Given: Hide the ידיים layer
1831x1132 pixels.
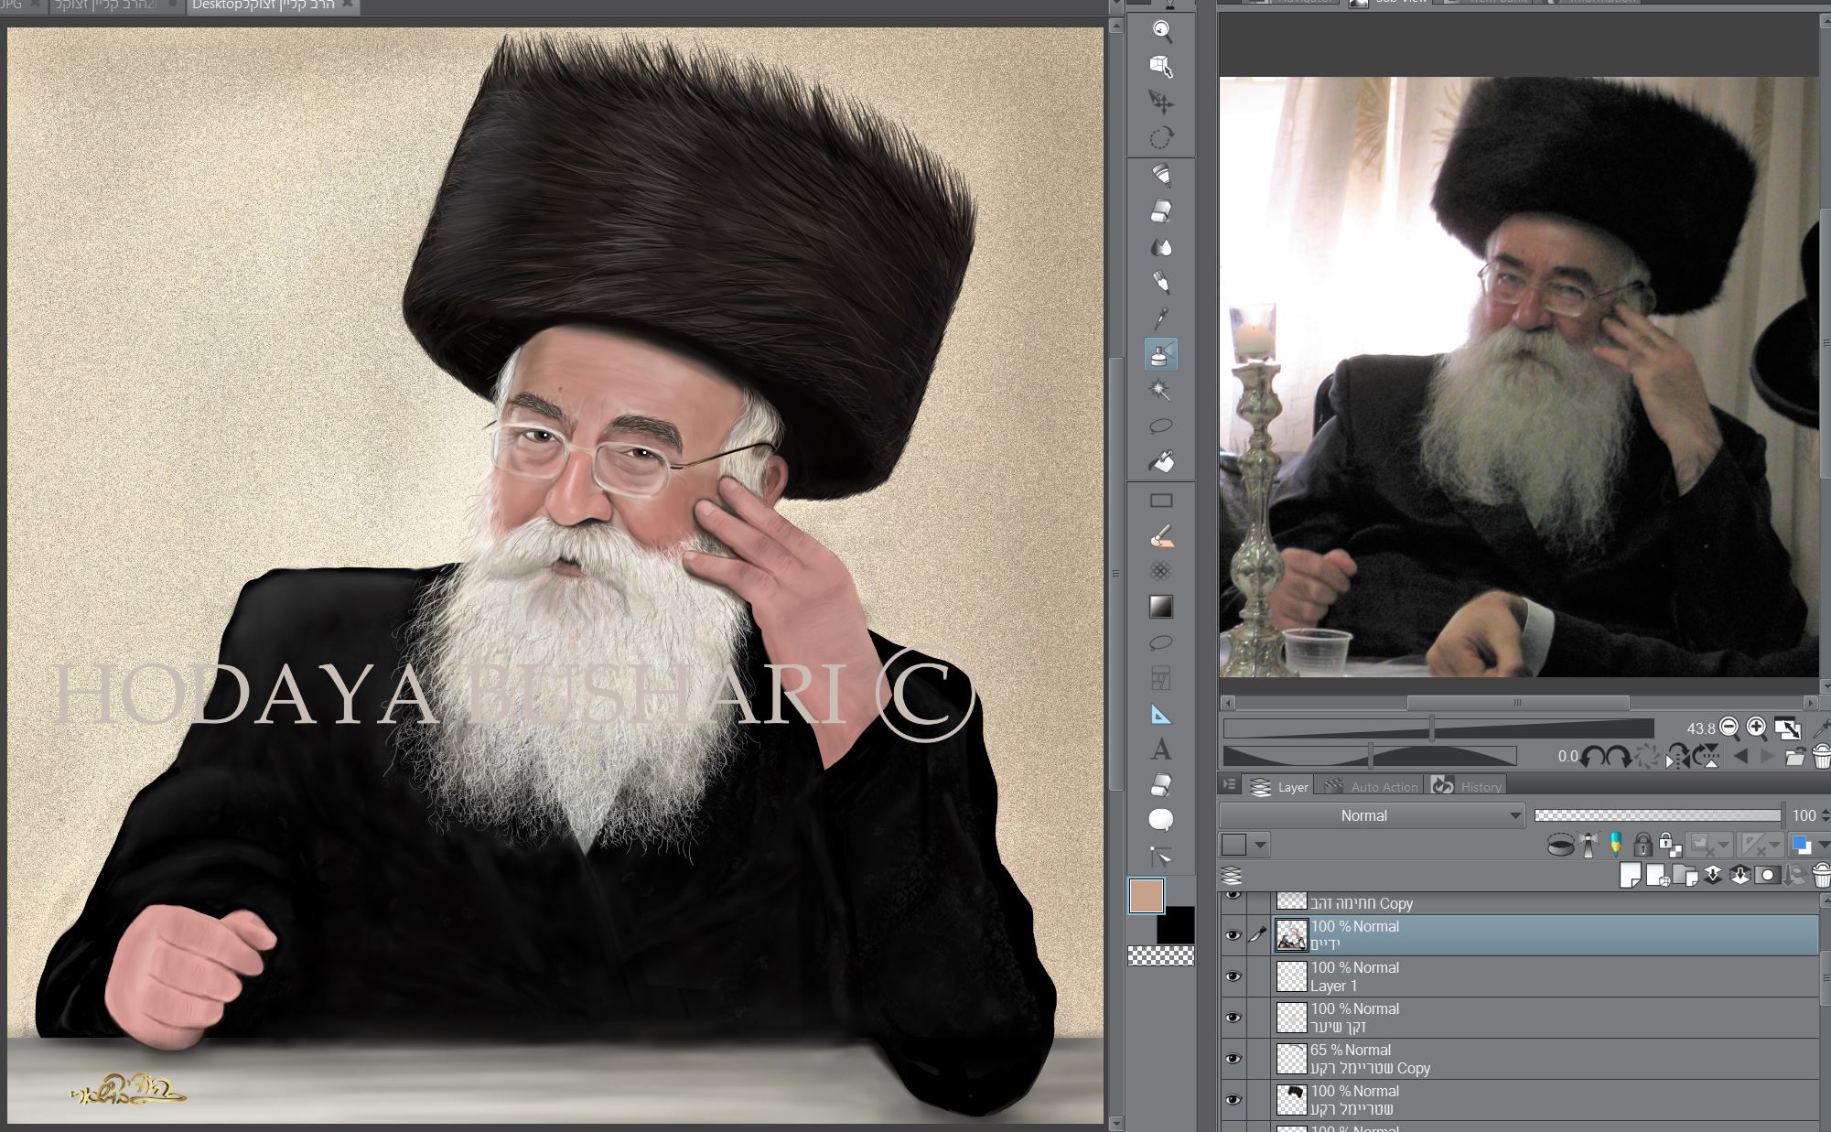Looking at the screenshot, I should coord(1234,934).
